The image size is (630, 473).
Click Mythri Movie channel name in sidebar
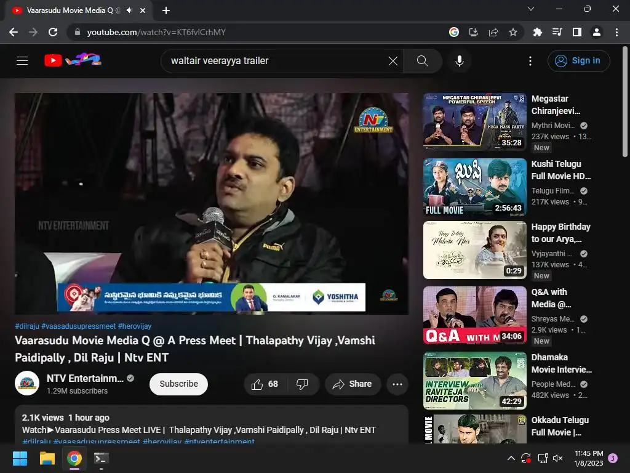tap(553, 126)
